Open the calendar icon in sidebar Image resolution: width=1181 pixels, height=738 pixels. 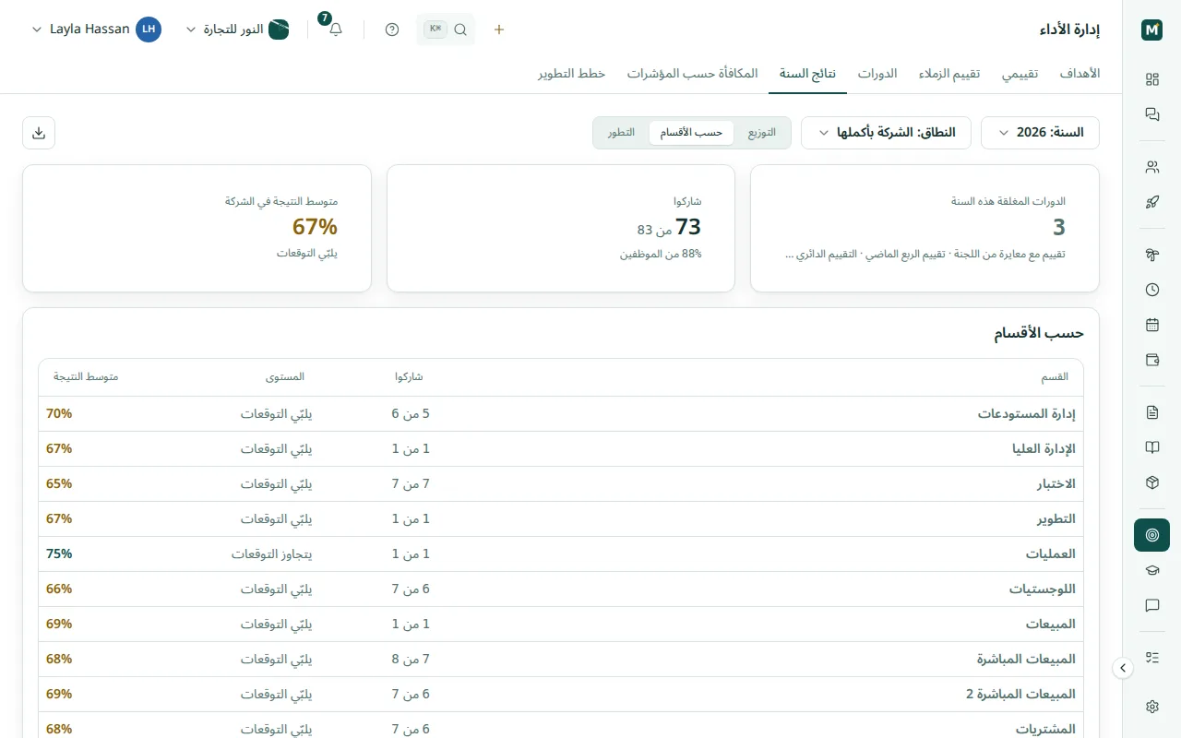tap(1151, 325)
